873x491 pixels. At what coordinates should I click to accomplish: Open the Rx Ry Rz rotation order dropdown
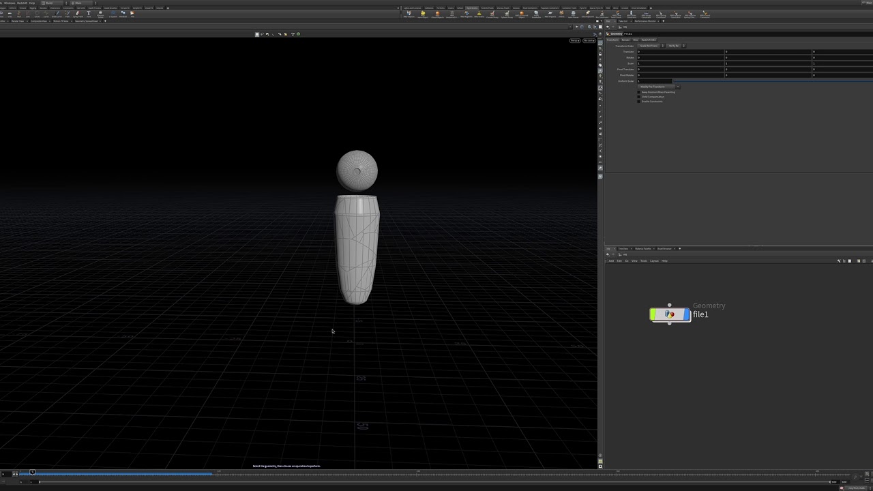tap(675, 46)
